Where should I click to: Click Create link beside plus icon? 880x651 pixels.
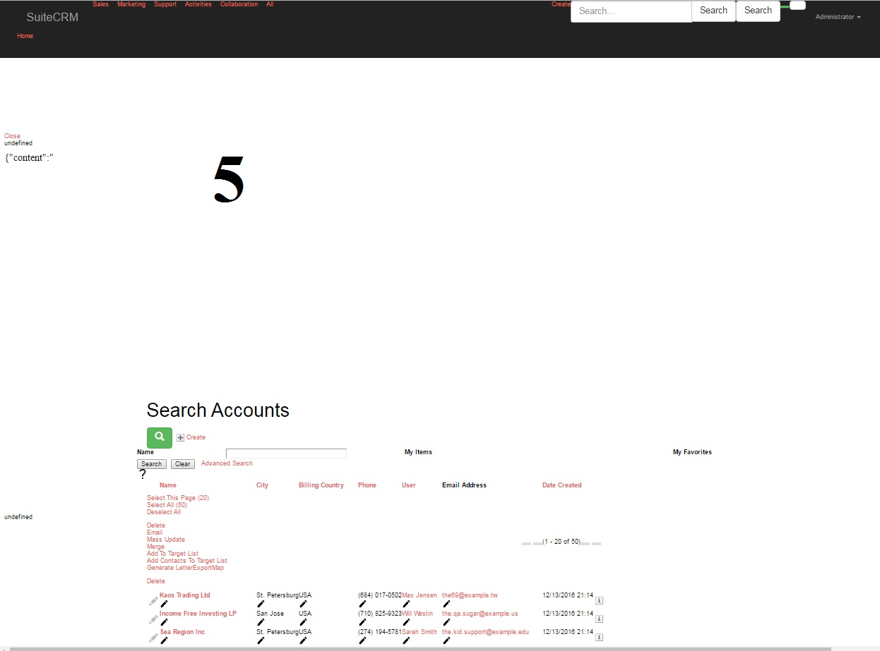(196, 437)
